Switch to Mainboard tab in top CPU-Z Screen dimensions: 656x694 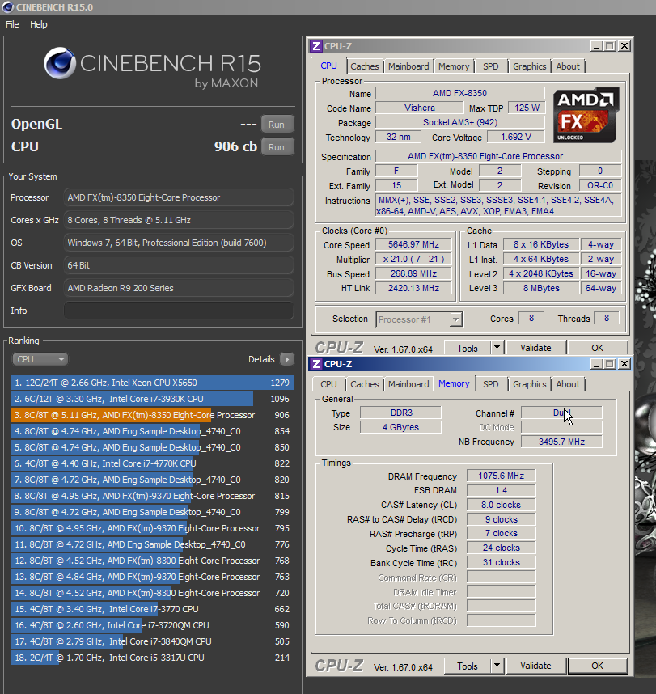point(408,66)
